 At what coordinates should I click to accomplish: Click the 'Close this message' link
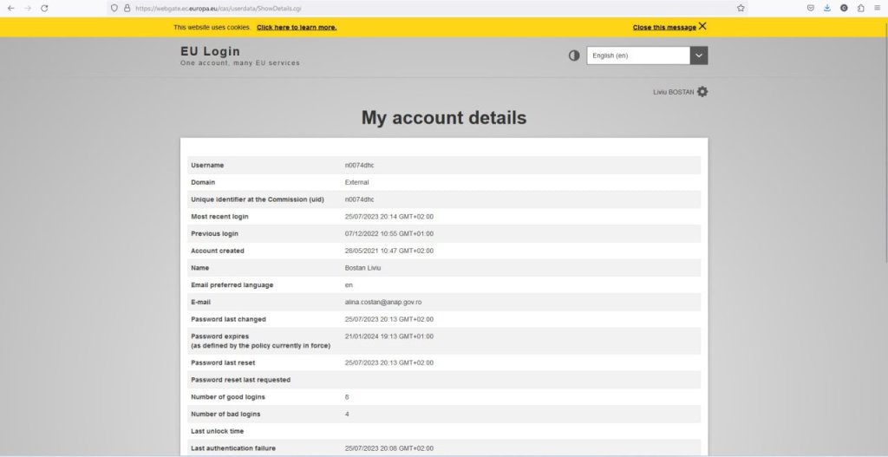[664, 28]
